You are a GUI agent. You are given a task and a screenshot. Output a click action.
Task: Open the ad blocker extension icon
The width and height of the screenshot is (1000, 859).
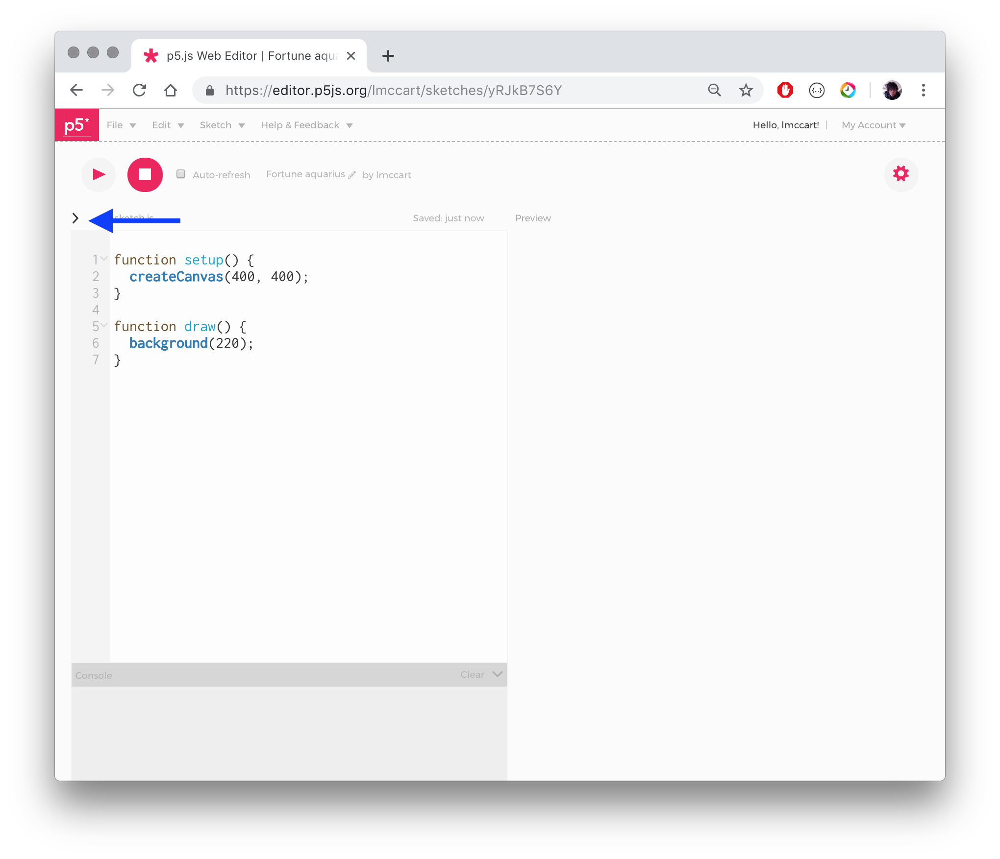pos(785,90)
